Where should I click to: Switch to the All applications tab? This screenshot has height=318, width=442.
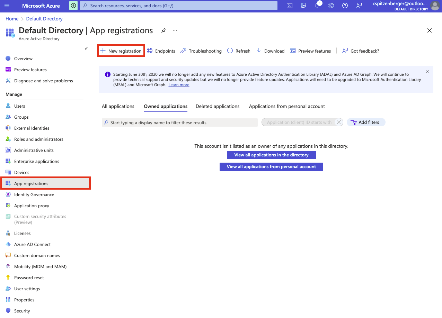118,106
